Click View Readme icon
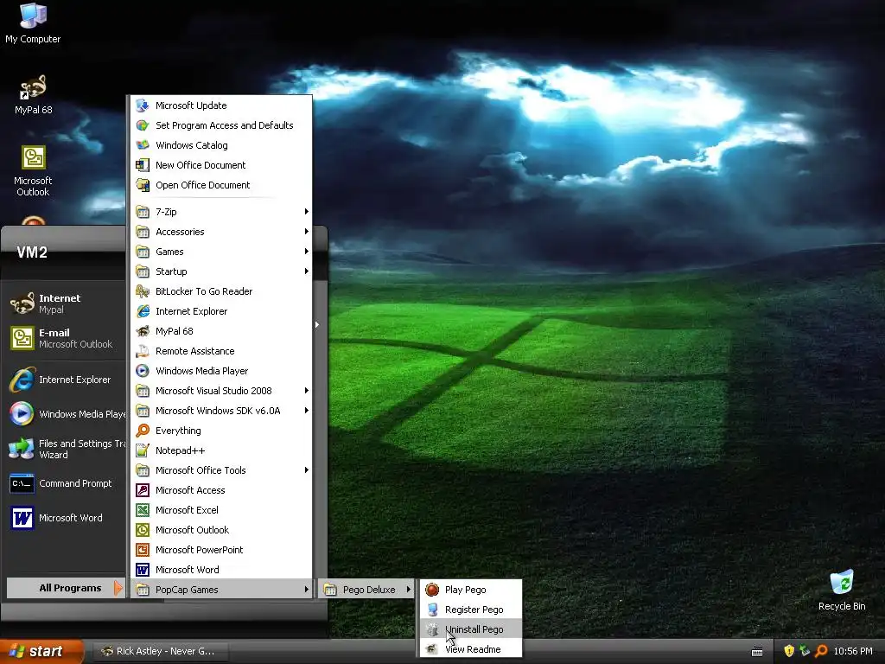 [x=432, y=649]
